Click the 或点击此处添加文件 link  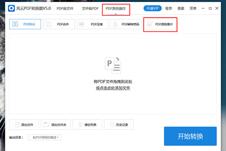(x=113, y=88)
